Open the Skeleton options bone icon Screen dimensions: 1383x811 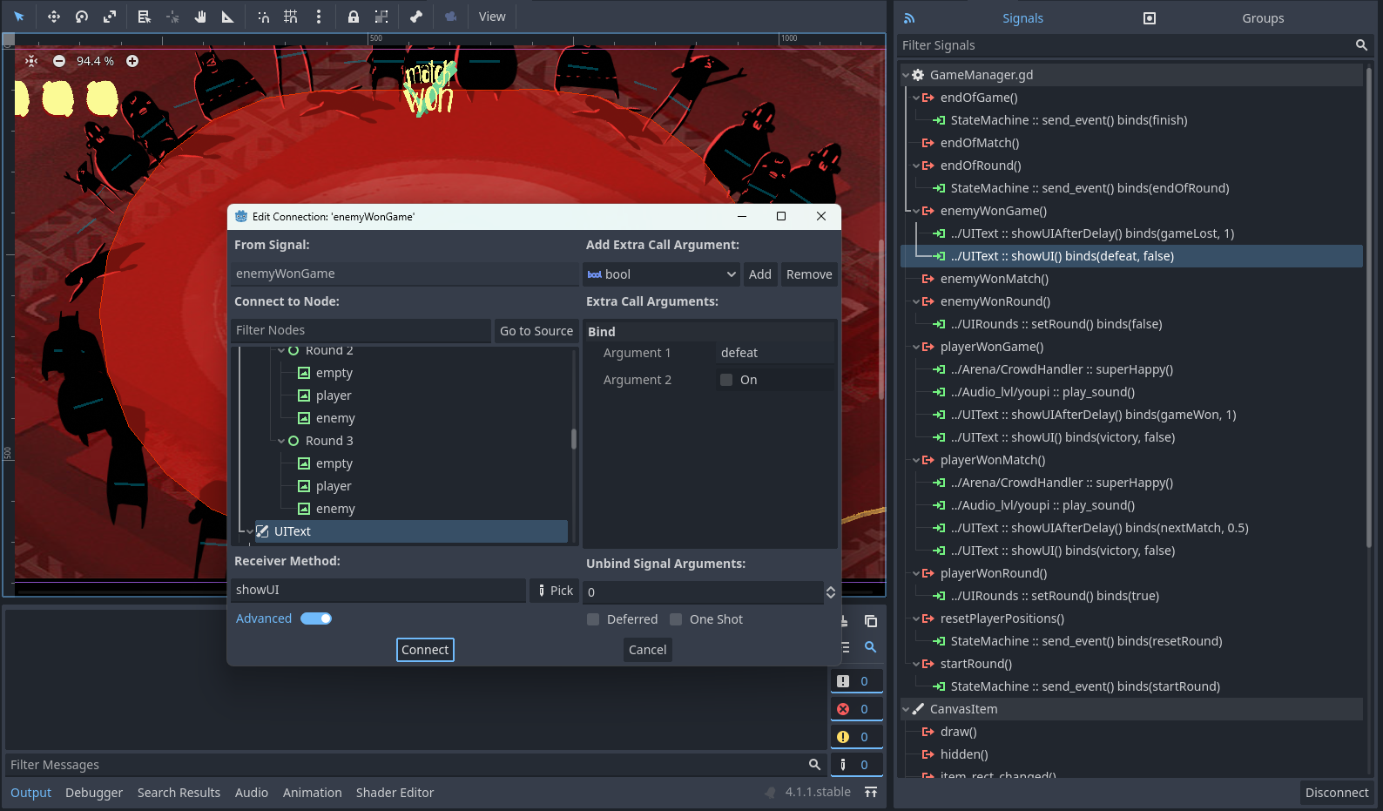[416, 17]
